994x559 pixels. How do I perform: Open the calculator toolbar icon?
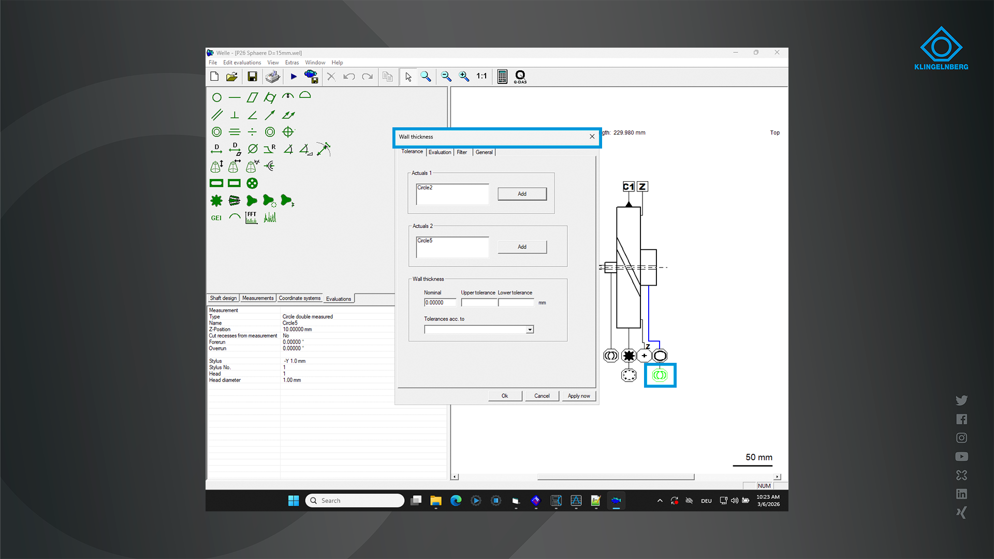(x=502, y=77)
